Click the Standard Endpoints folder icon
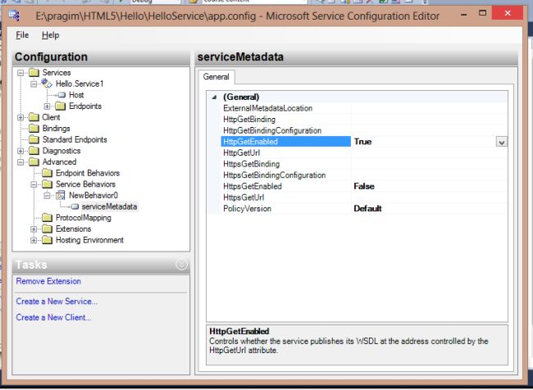 (x=34, y=139)
